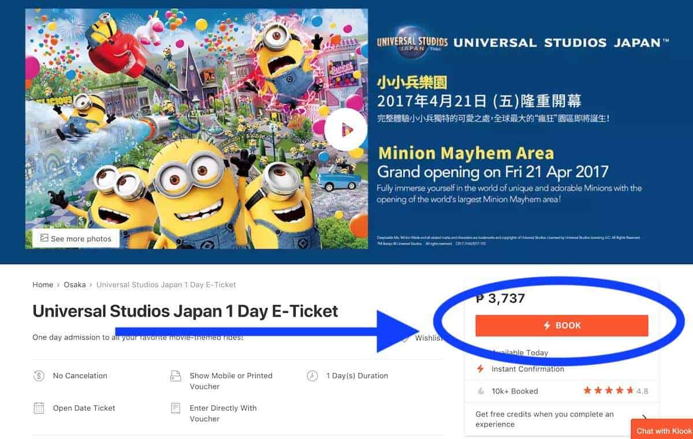Click the Show Mobile or Printed Voucher icon

point(176,376)
